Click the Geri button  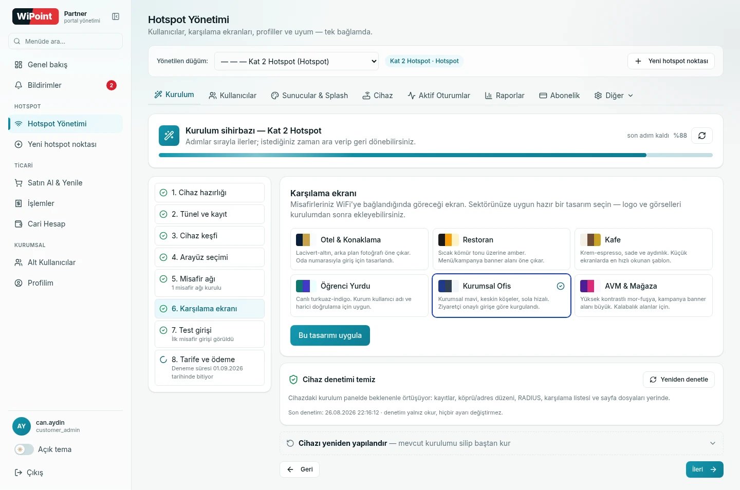click(300, 469)
